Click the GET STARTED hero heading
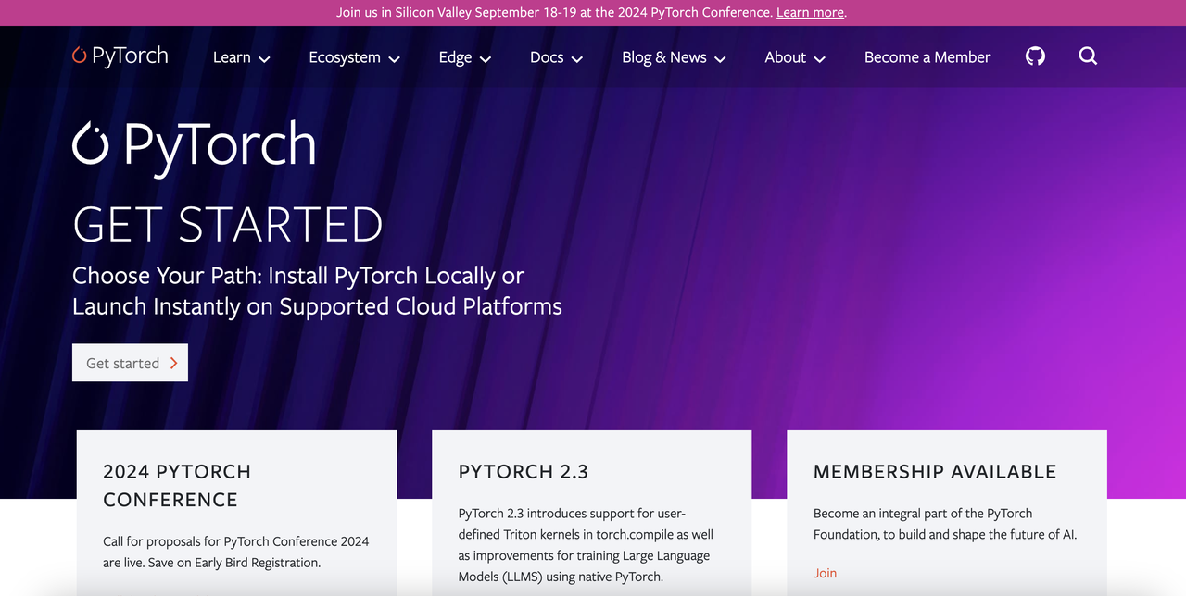The width and height of the screenshot is (1186, 596). (x=228, y=224)
